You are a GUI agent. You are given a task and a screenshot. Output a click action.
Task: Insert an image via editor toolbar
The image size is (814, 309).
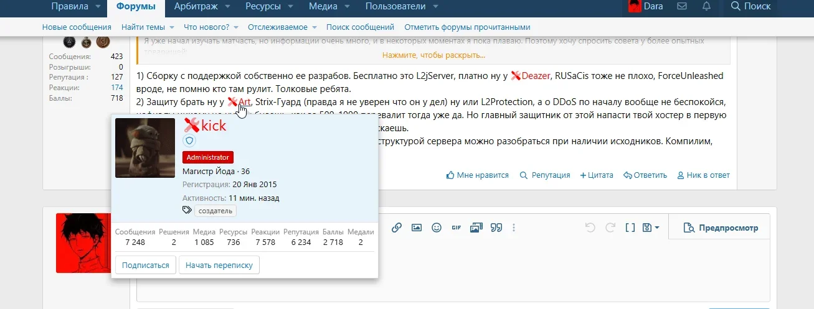coord(417,228)
